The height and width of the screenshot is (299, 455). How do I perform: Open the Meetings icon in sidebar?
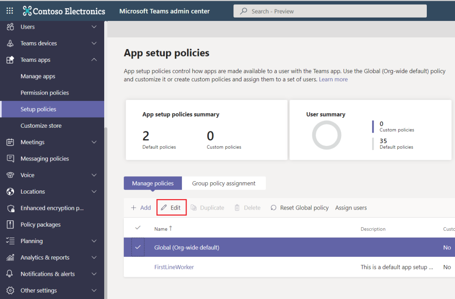[10, 142]
